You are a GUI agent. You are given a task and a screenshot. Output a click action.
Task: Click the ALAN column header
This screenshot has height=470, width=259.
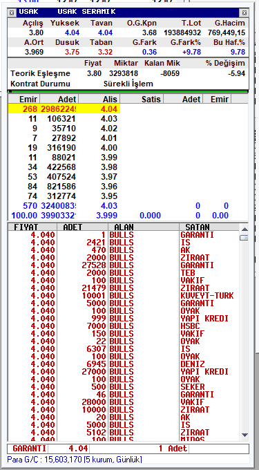144,227
